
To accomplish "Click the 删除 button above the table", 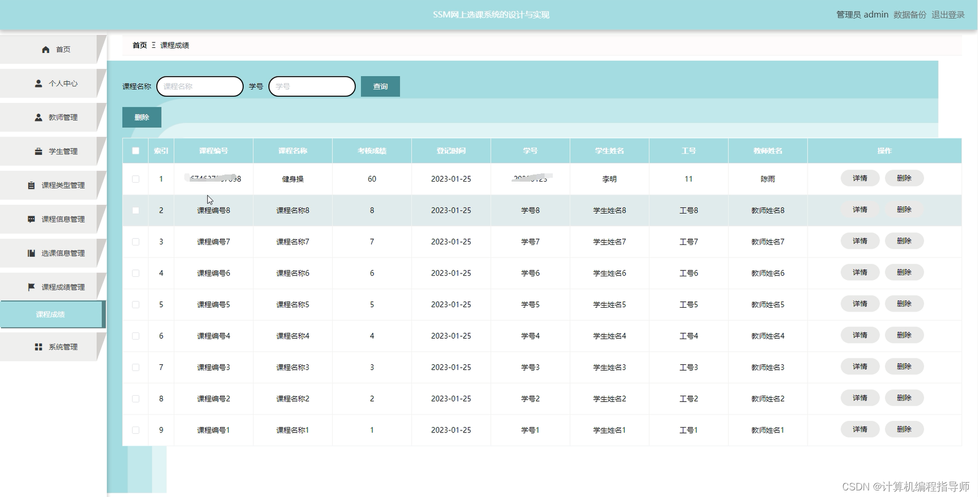I will point(141,117).
